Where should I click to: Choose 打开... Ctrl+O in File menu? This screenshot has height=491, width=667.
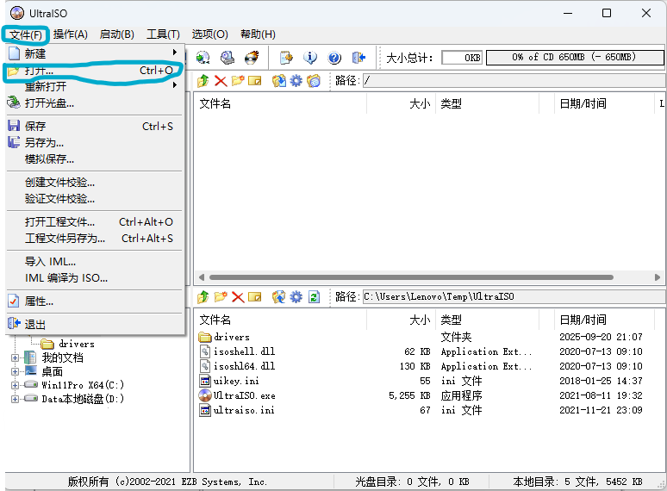(94, 71)
